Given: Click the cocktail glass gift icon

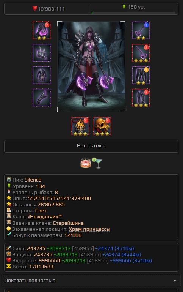Looking at the screenshot, I should coord(97,163).
